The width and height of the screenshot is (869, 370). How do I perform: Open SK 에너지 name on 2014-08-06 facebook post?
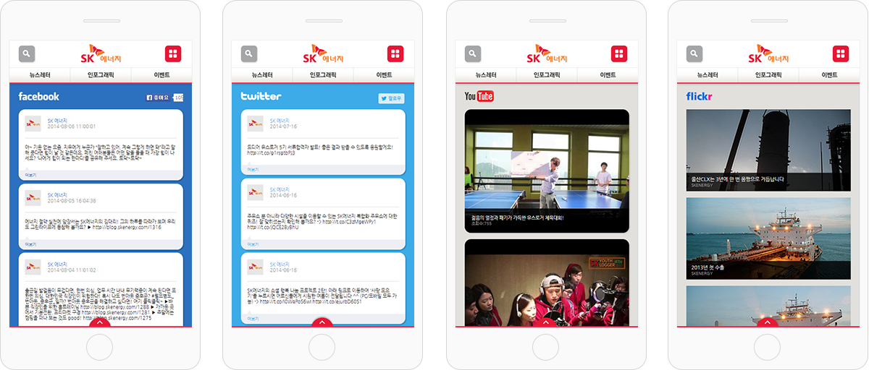tap(57, 120)
